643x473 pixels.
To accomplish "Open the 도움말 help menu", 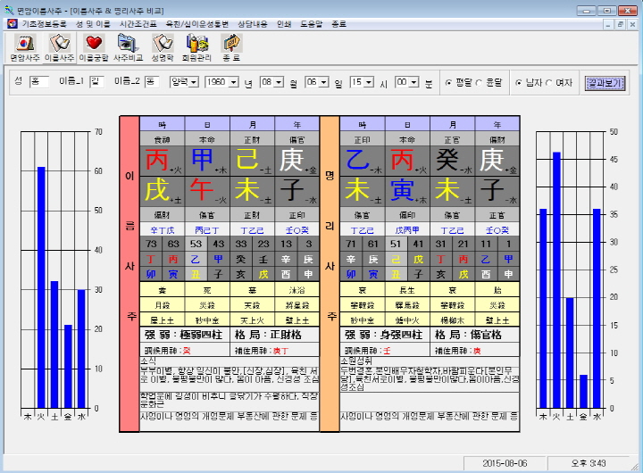I will point(312,24).
